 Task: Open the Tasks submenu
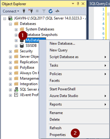point(74,65)
